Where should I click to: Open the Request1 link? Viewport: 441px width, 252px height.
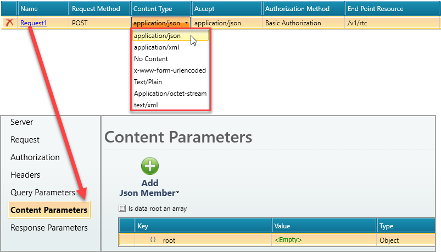pyautogui.click(x=34, y=23)
